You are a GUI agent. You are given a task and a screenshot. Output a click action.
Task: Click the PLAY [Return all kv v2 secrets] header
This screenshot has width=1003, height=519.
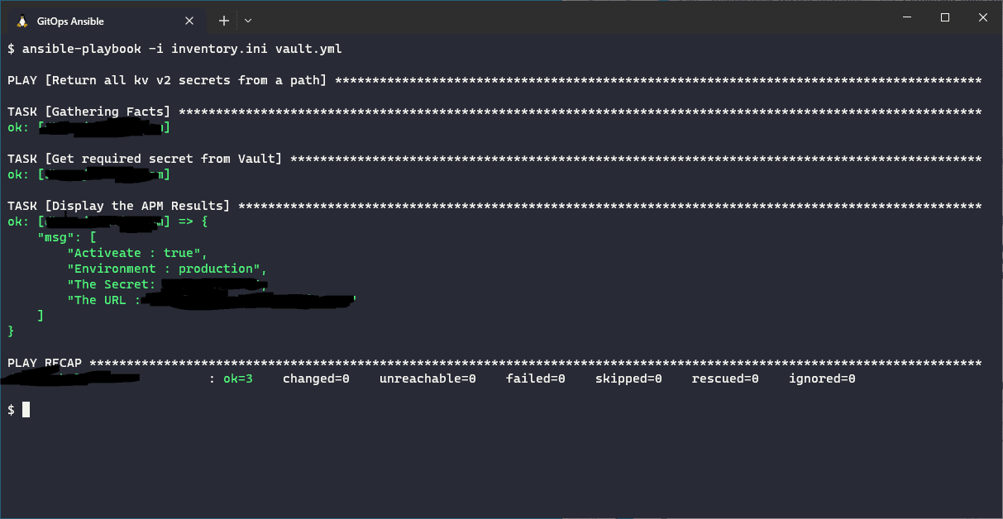tap(167, 80)
